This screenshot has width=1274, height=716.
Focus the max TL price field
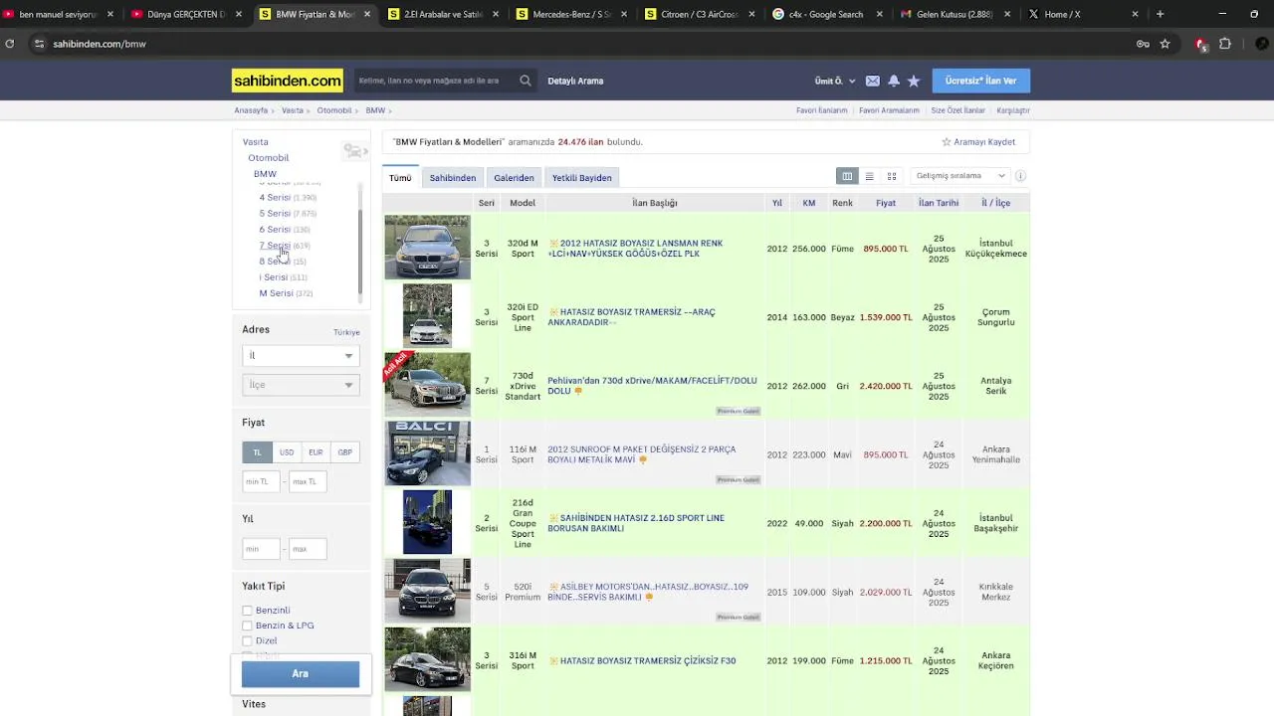[x=308, y=481]
